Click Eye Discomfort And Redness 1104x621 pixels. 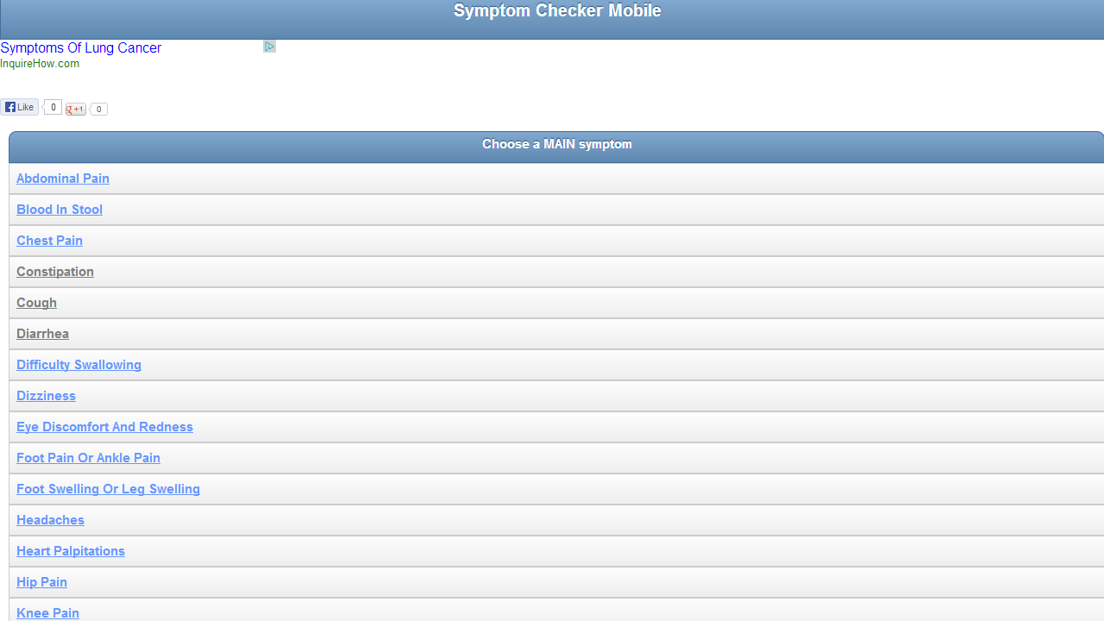coord(105,427)
